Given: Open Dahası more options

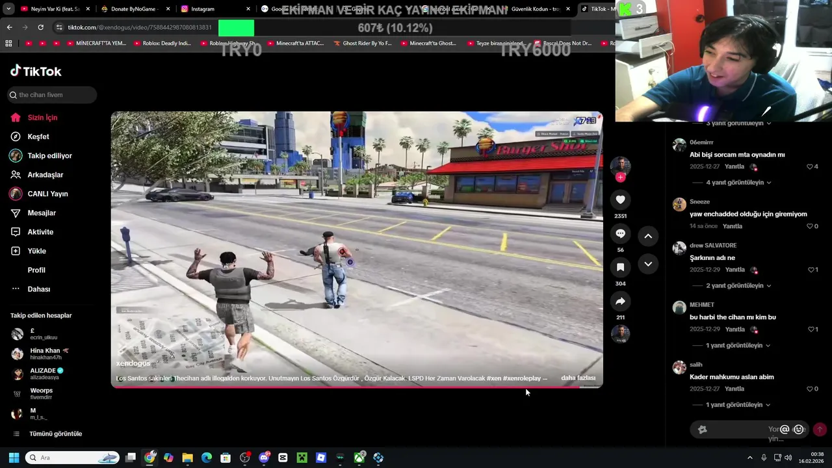Looking at the screenshot, I should [x=31, y=289].
